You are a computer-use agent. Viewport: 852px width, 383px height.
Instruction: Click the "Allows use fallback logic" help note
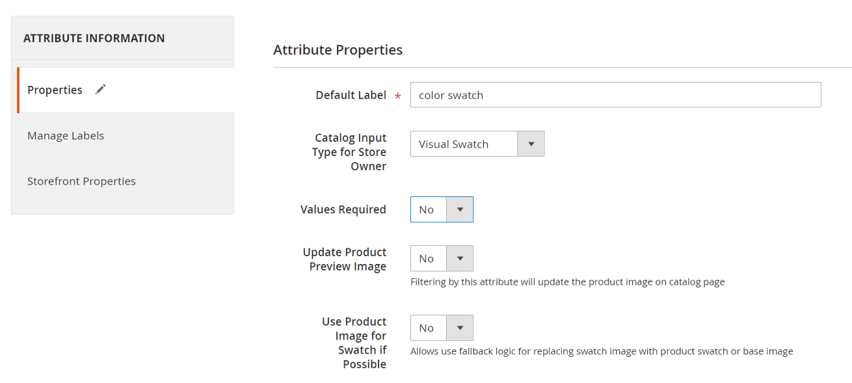602,351
